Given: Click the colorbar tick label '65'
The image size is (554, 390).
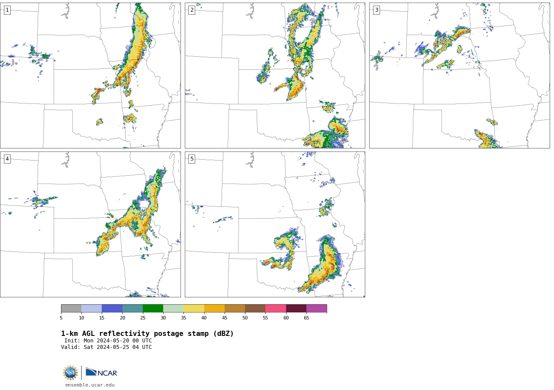Looking at the screenshot, I should 306,318.
